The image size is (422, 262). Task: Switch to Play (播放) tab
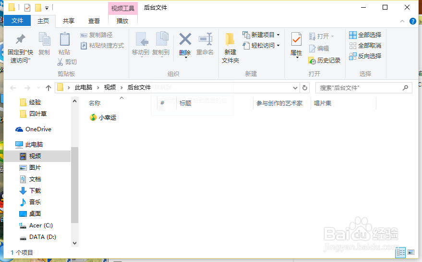click(x=122, y=21)
